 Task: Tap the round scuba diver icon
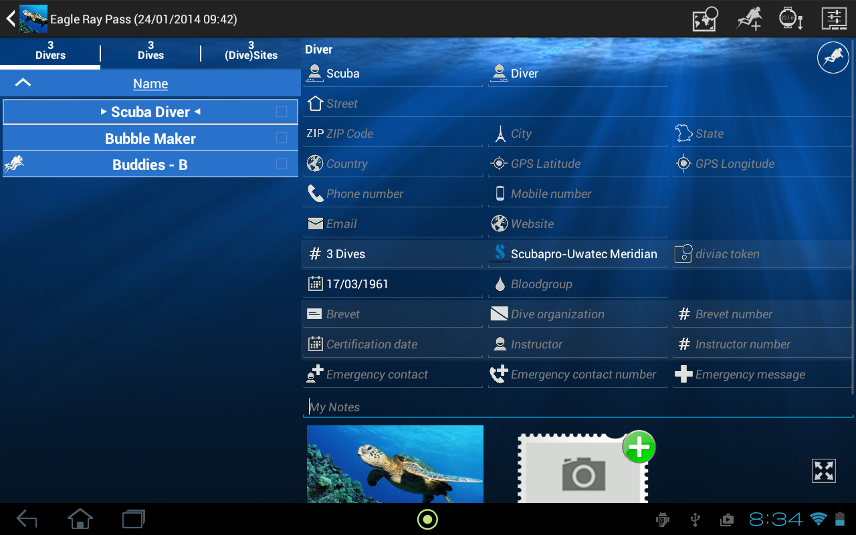pos(833,58)
